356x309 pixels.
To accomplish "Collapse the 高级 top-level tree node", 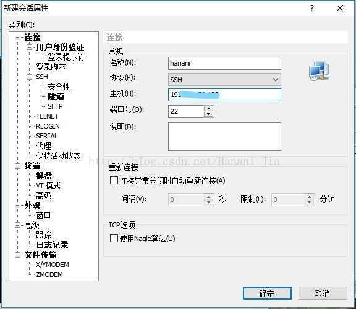I will tap(17, 225).
